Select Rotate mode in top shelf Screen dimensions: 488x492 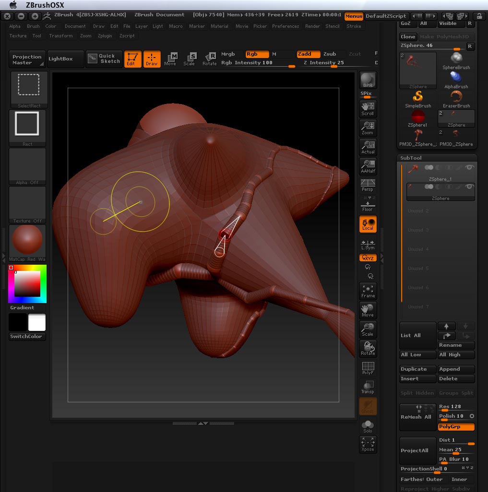point(210,59)
